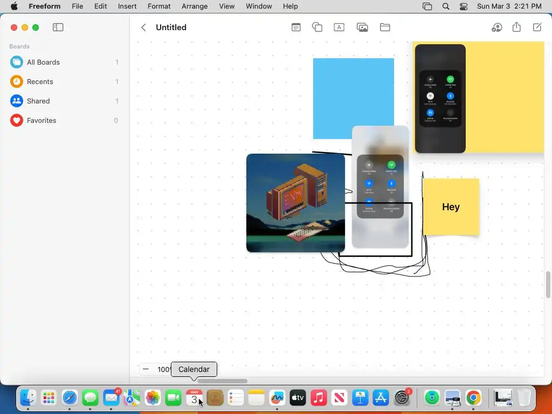The image size is (552, 414).
Task: Click the date and time in menu bar
Action: pyautogui.click(x=509, y=6)
